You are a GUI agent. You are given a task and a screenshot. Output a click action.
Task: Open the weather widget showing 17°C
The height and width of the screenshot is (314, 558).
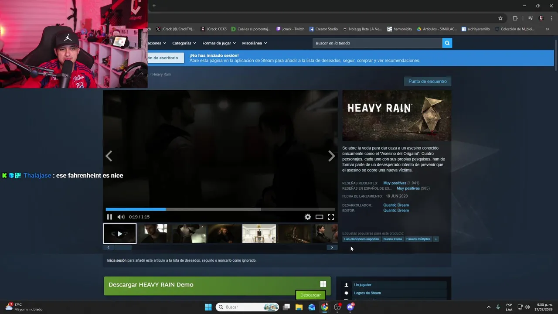click(x=24, y=307)
